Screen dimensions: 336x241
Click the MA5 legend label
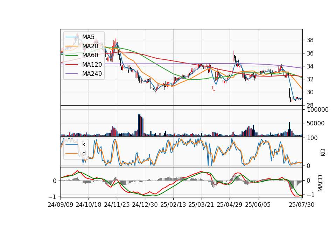pyautogui.click(x=88, y=37)
